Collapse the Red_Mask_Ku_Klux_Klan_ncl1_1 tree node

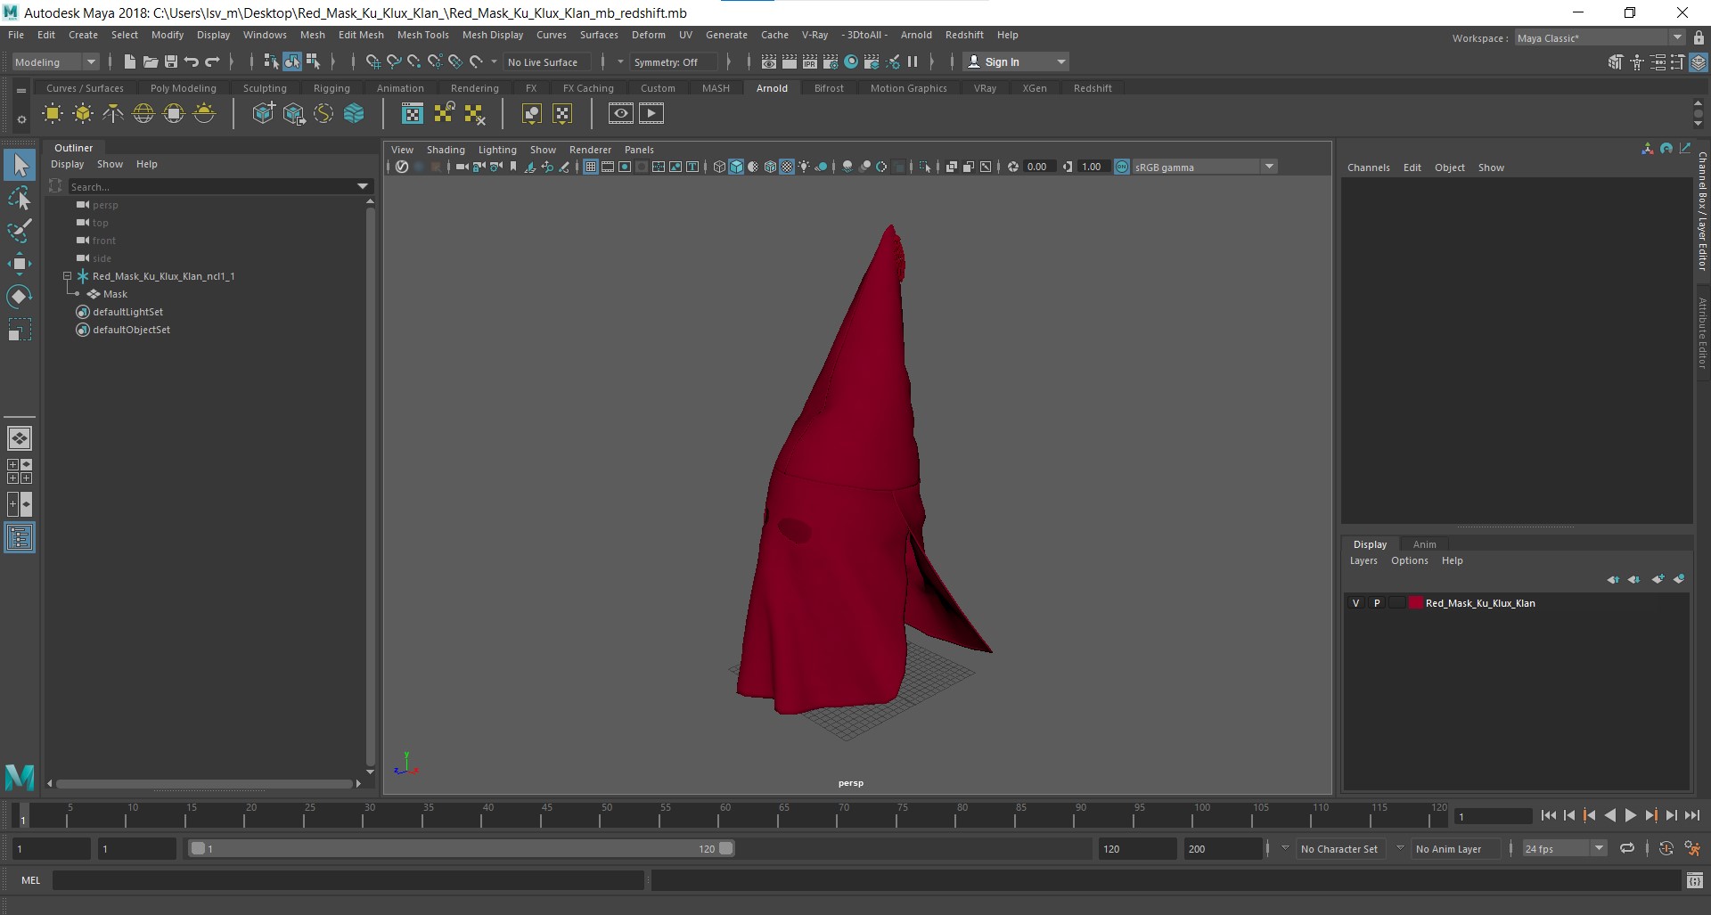(67, 276)
